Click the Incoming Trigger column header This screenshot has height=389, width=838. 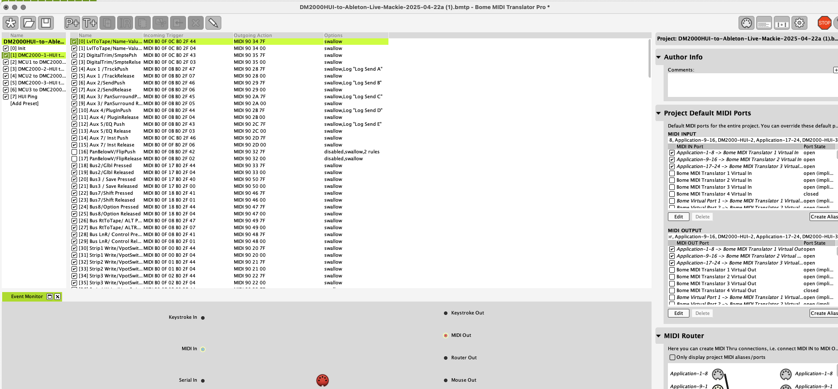[188, 35]
